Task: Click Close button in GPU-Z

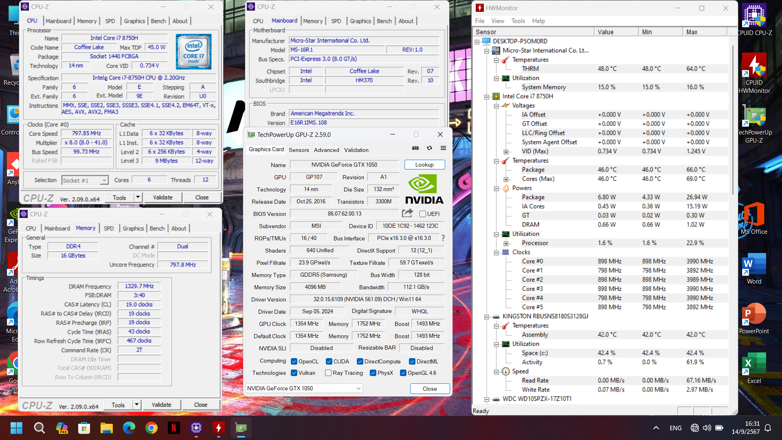Action: tap(430, 389)
